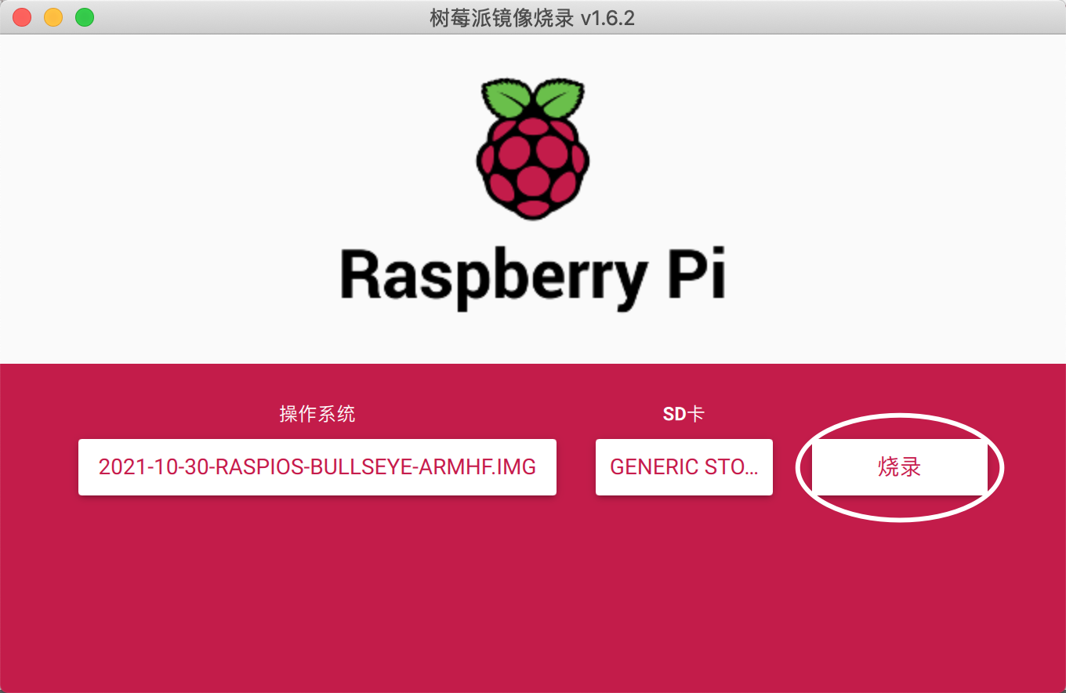Screen dimensions: 1066x693
Task: Click the SD卡 label
Action: pos(683,414)
